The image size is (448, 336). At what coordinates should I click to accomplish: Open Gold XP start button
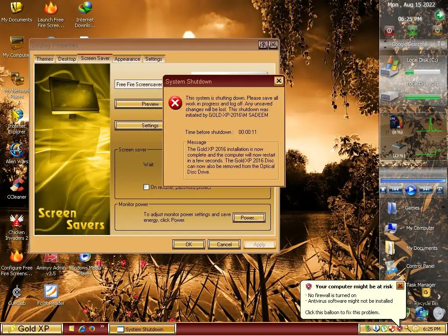(31, 329)
